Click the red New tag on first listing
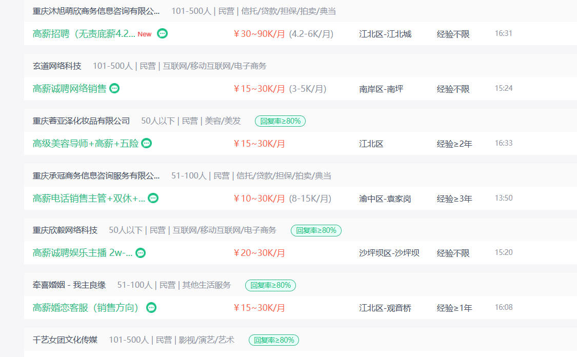 click(x=145, y=34)
